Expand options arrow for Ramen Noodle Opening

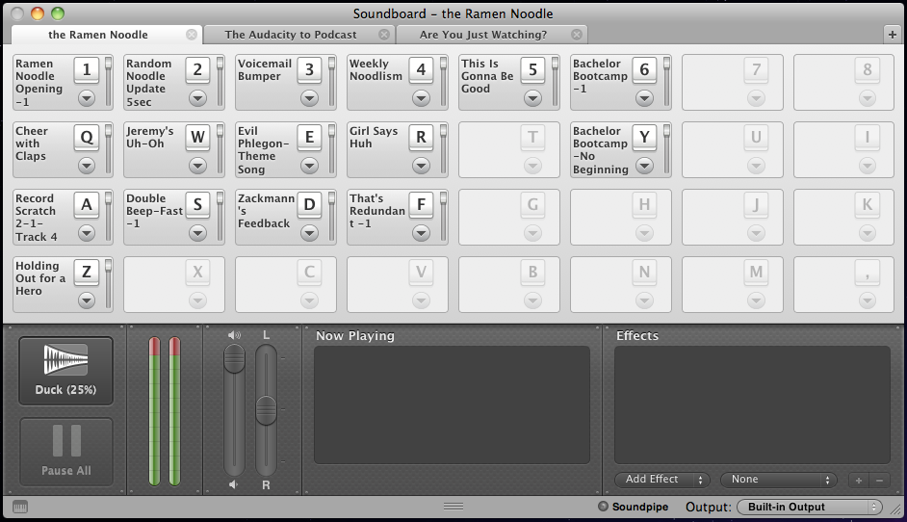87,97
